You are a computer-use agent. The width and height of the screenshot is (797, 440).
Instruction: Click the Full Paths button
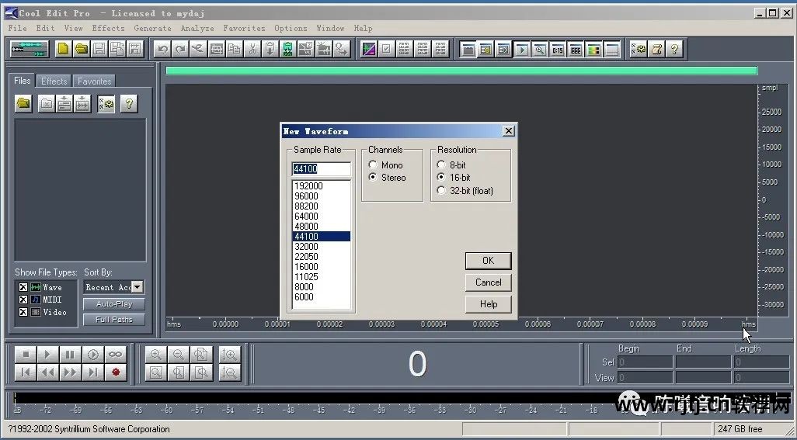(114, 319)
